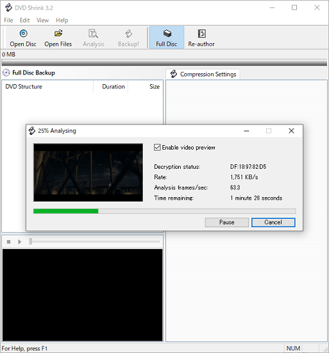Click the Compression Settings tab icon

[174, 74]
